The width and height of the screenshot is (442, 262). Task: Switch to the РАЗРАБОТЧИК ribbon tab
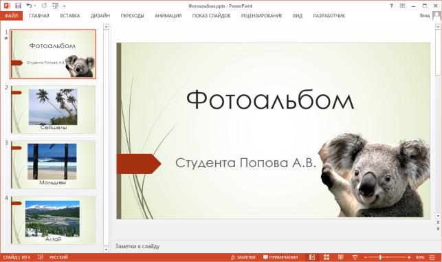pyautogui.click(x=329, y=16)
